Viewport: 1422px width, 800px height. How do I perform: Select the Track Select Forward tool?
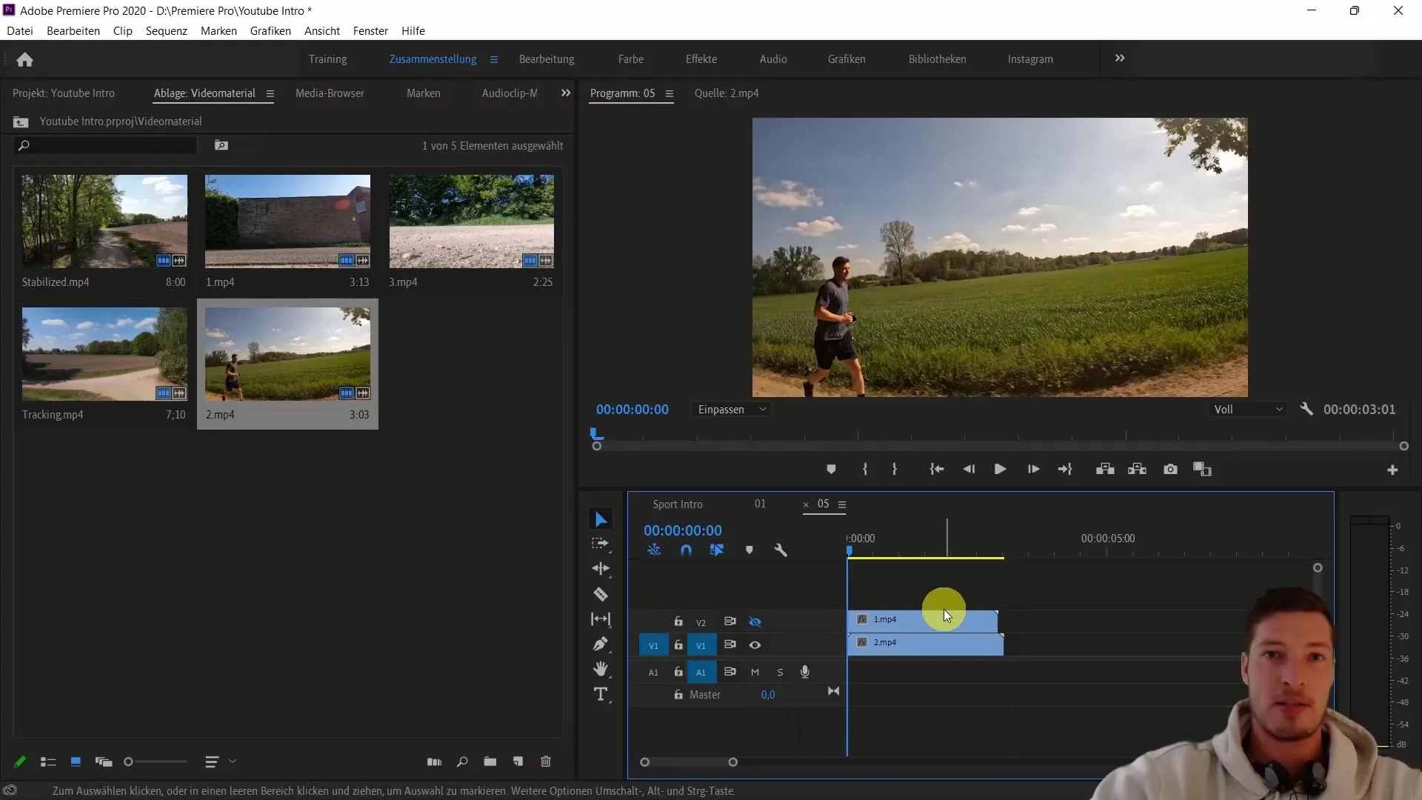tap(601, 544)
